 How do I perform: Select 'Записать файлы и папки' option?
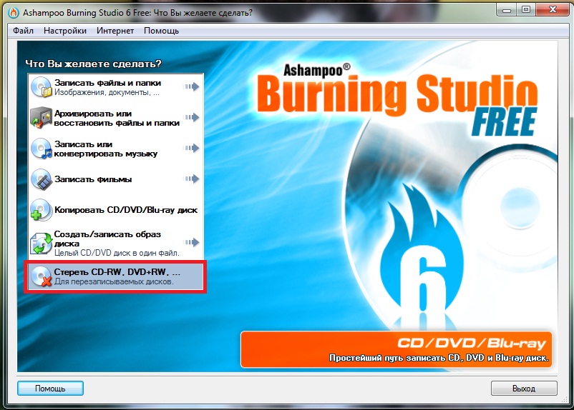pyautogui.click(x=116, y=87)
